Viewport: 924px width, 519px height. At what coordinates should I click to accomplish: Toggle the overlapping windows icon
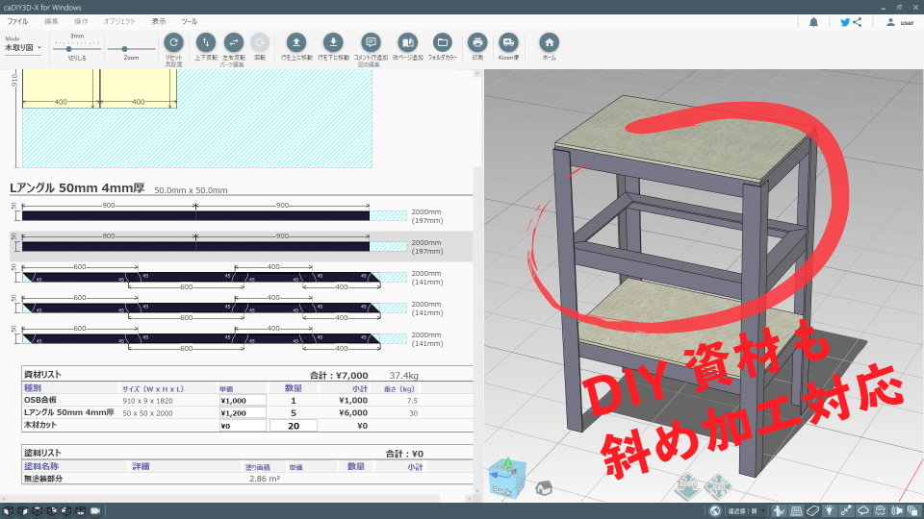912,510
